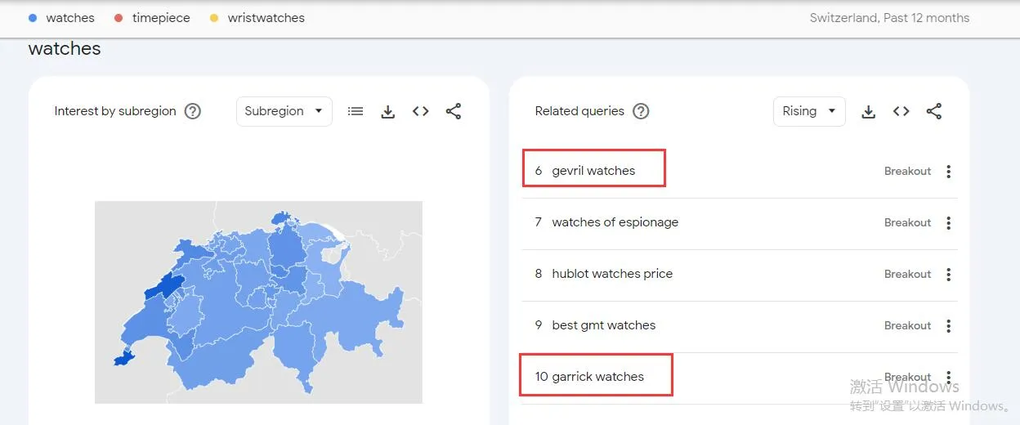Click Breakout label for gevril watches
This screenshot has height=425, width=1020.
coord(907,172)
